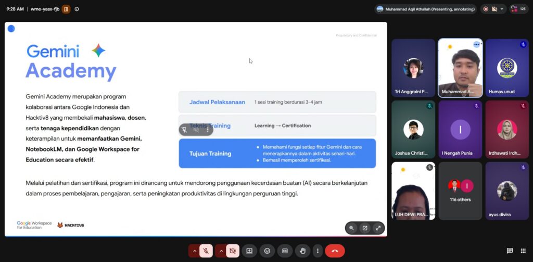The width and height of the screenshot is (533, 262).
Task: Click the Gemini sparkle logo on slide
Action: point(98,51)
